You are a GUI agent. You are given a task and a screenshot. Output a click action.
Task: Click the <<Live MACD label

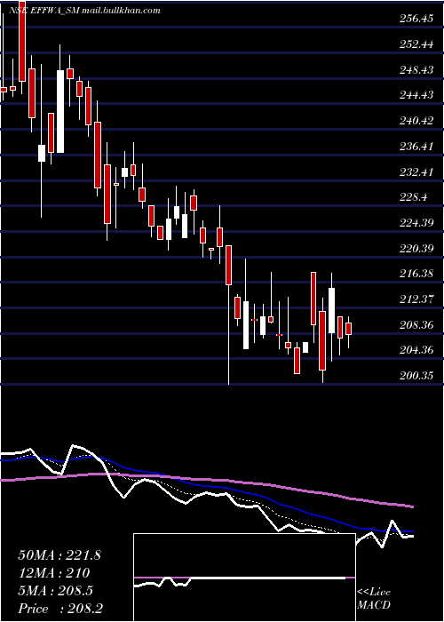(374, 599)
